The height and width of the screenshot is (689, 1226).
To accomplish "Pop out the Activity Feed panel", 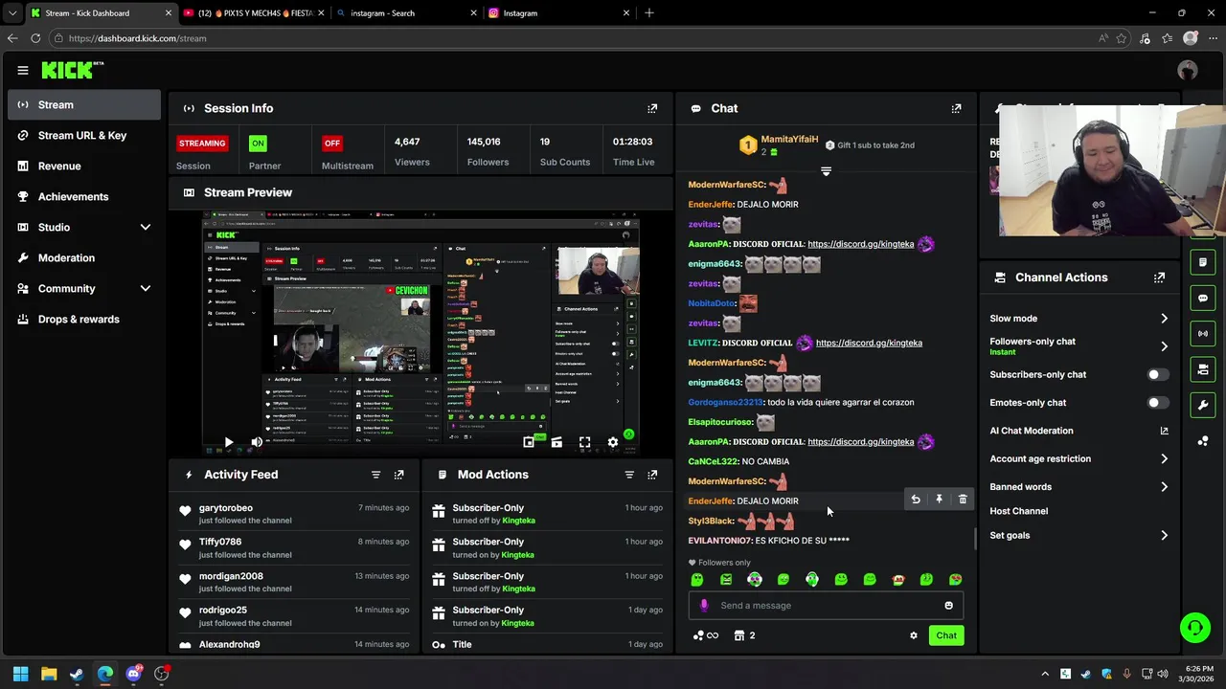I will [399, 475].
